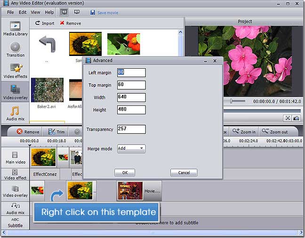Open the Audio mix panel
Image resolution: width=305 pixels, height=238 pixels.
pyautogui.click(x=15, y=113)
